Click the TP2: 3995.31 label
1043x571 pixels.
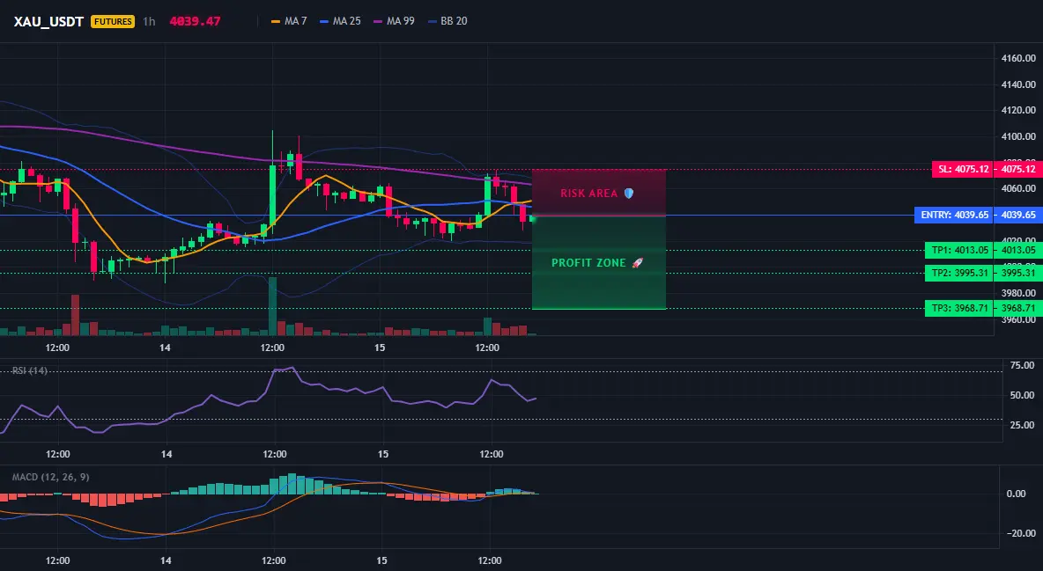(958, 273)
